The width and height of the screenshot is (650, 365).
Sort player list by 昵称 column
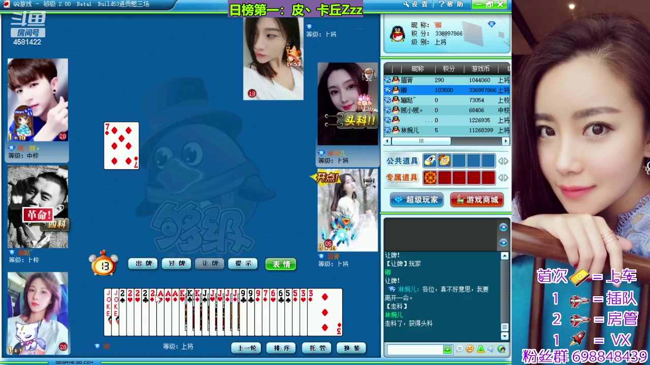[417, 69]
